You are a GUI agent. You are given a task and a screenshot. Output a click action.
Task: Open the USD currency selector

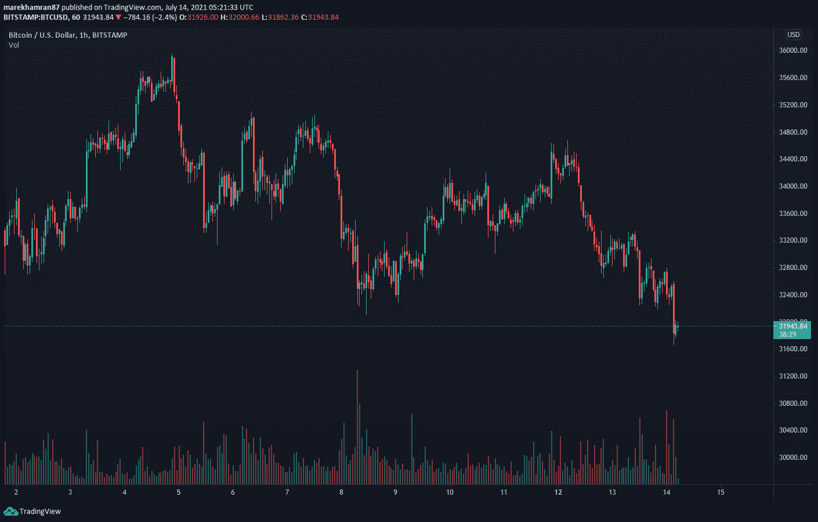coord(793,35)
